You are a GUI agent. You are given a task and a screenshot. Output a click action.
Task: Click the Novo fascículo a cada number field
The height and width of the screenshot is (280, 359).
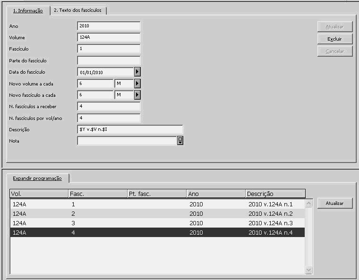tap(95, 95)
